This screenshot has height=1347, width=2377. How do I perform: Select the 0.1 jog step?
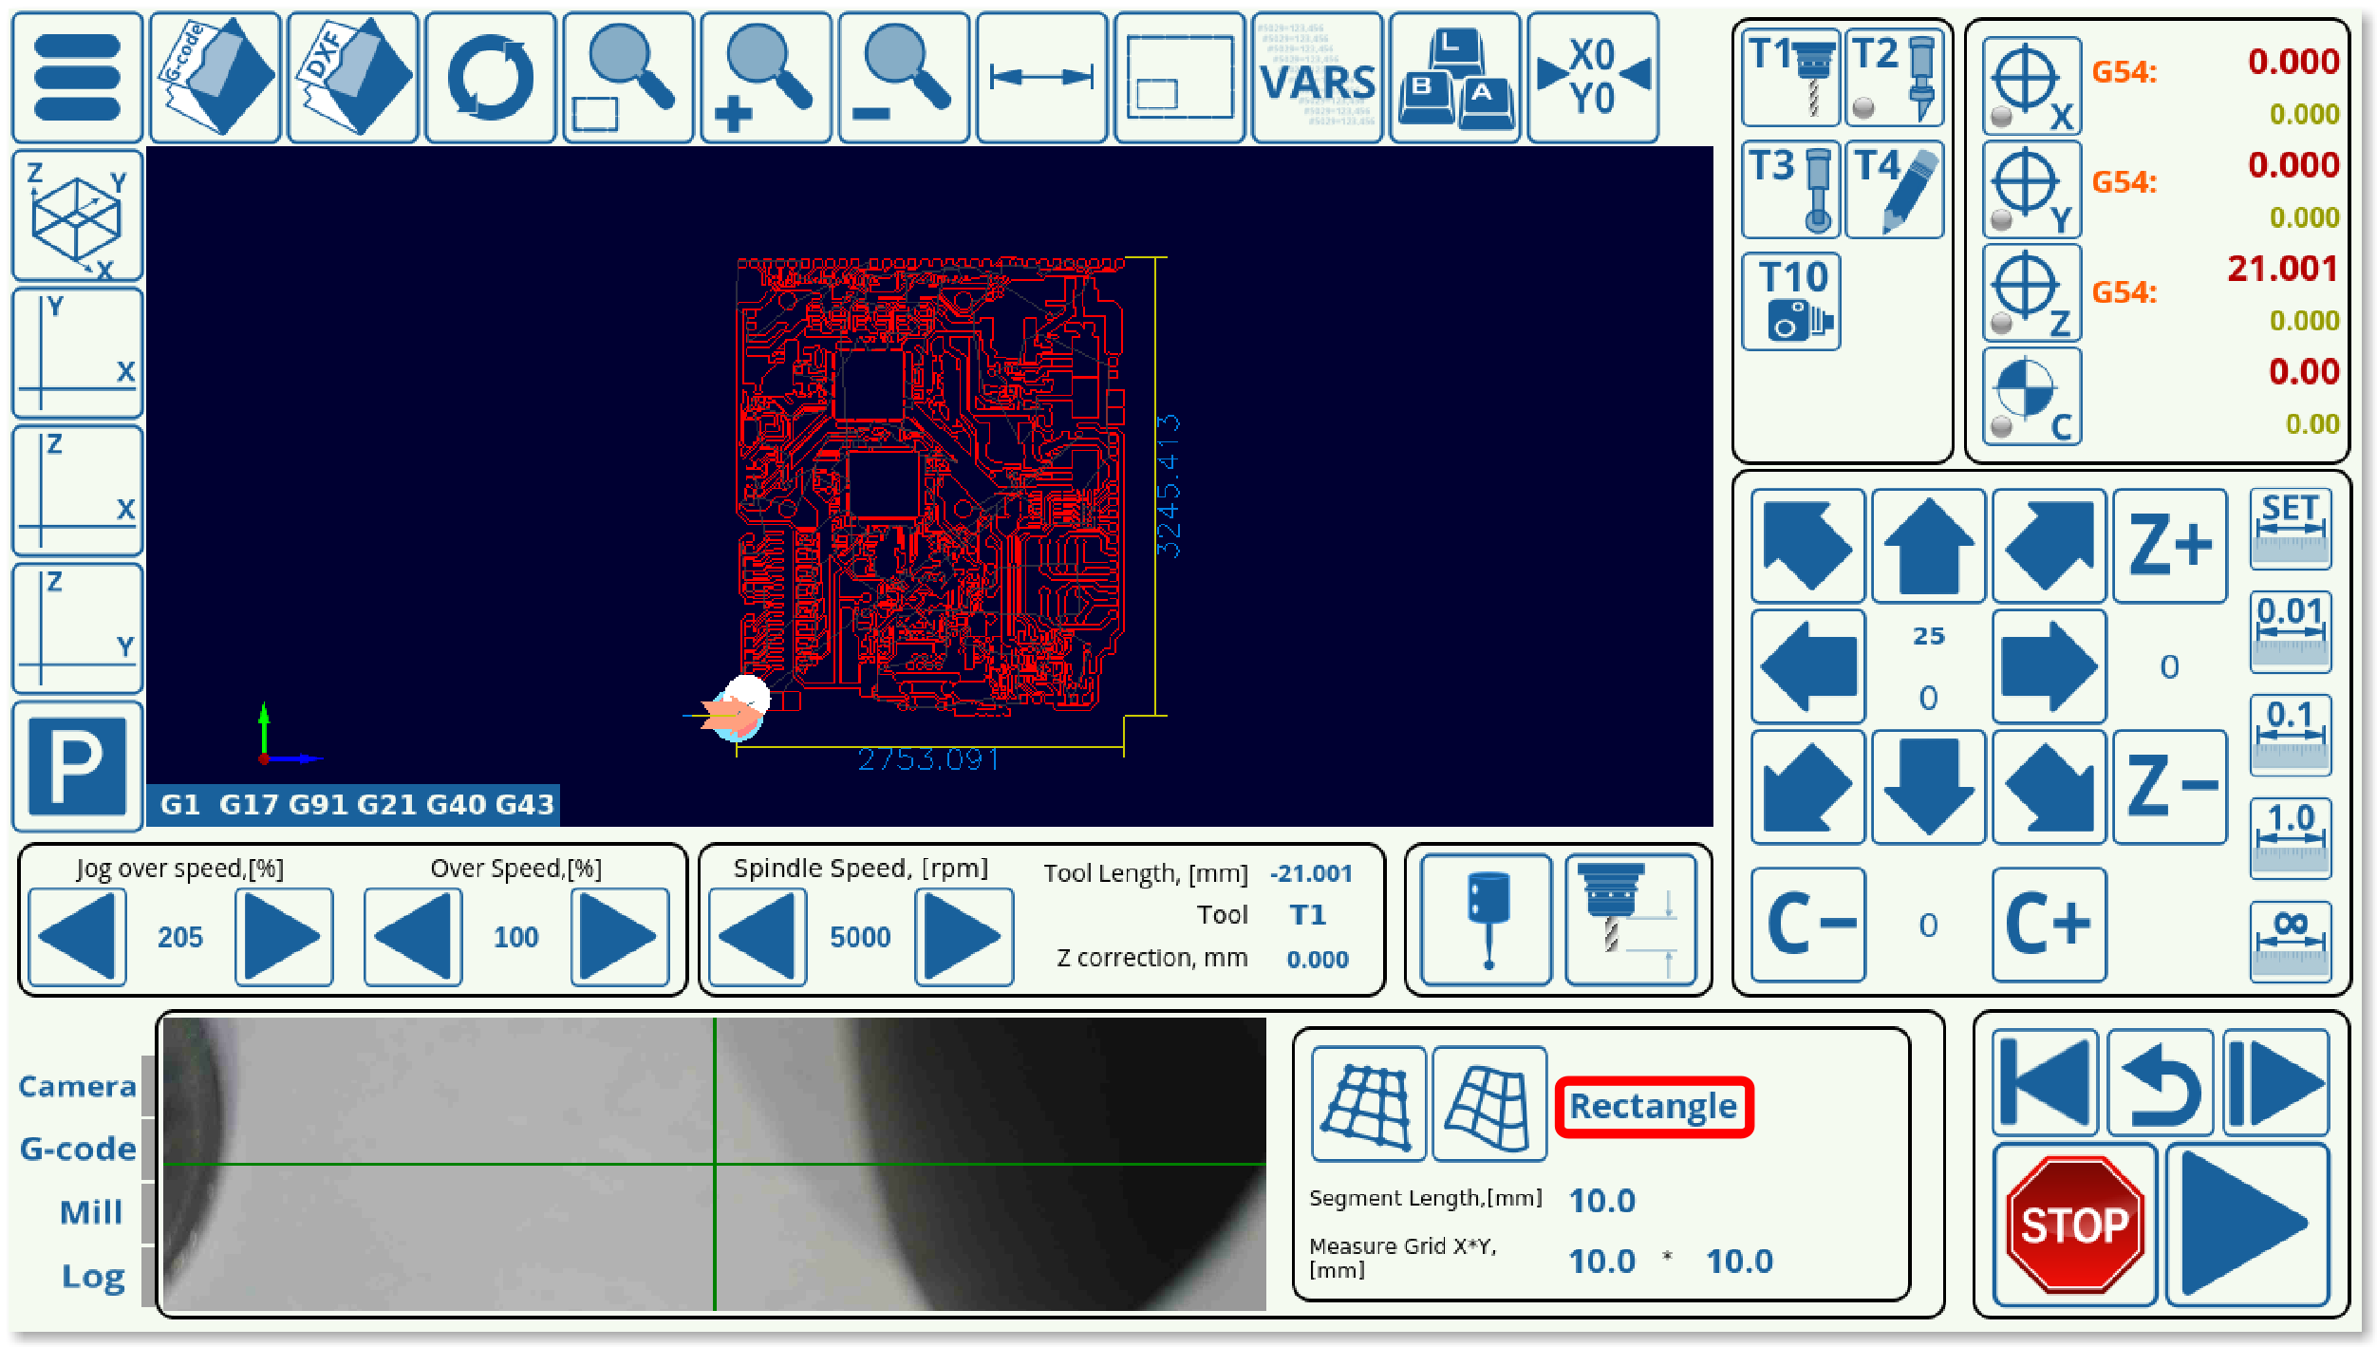tap(2290, 734)
